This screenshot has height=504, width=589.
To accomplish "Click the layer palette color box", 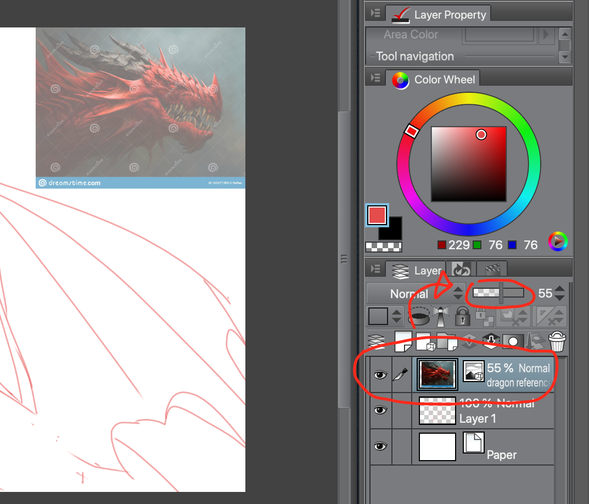I will [x=378, y=316].
